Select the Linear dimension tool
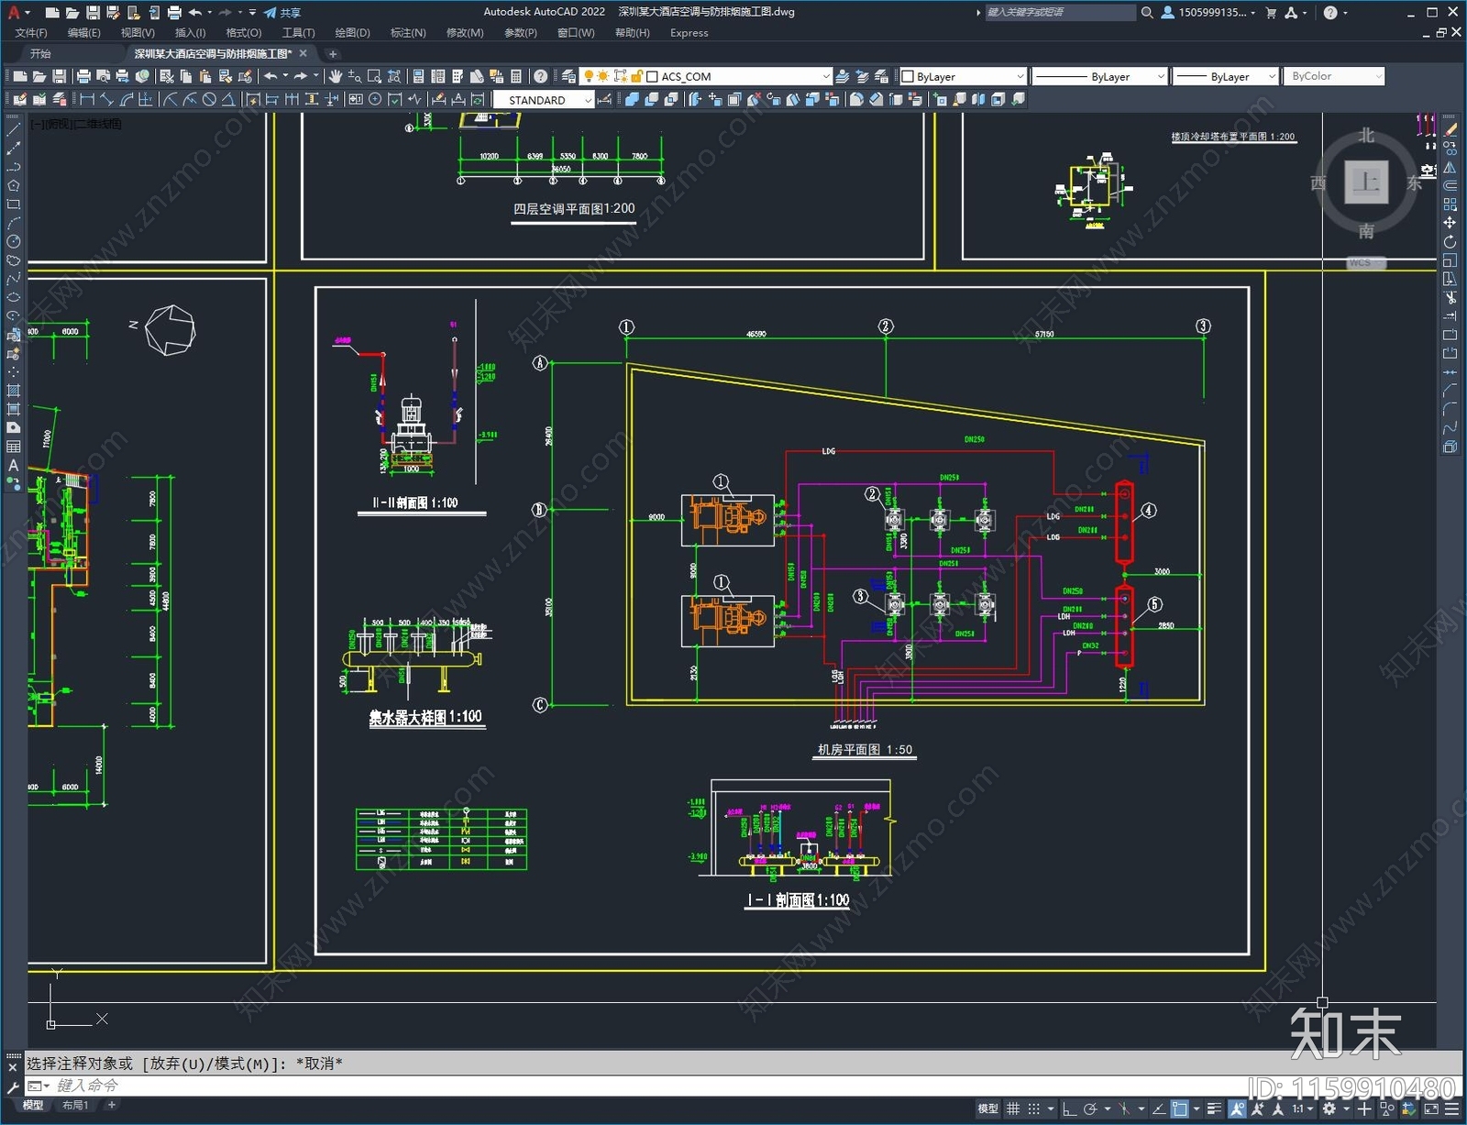The image size is (1467, 1125). coord(87,100)
